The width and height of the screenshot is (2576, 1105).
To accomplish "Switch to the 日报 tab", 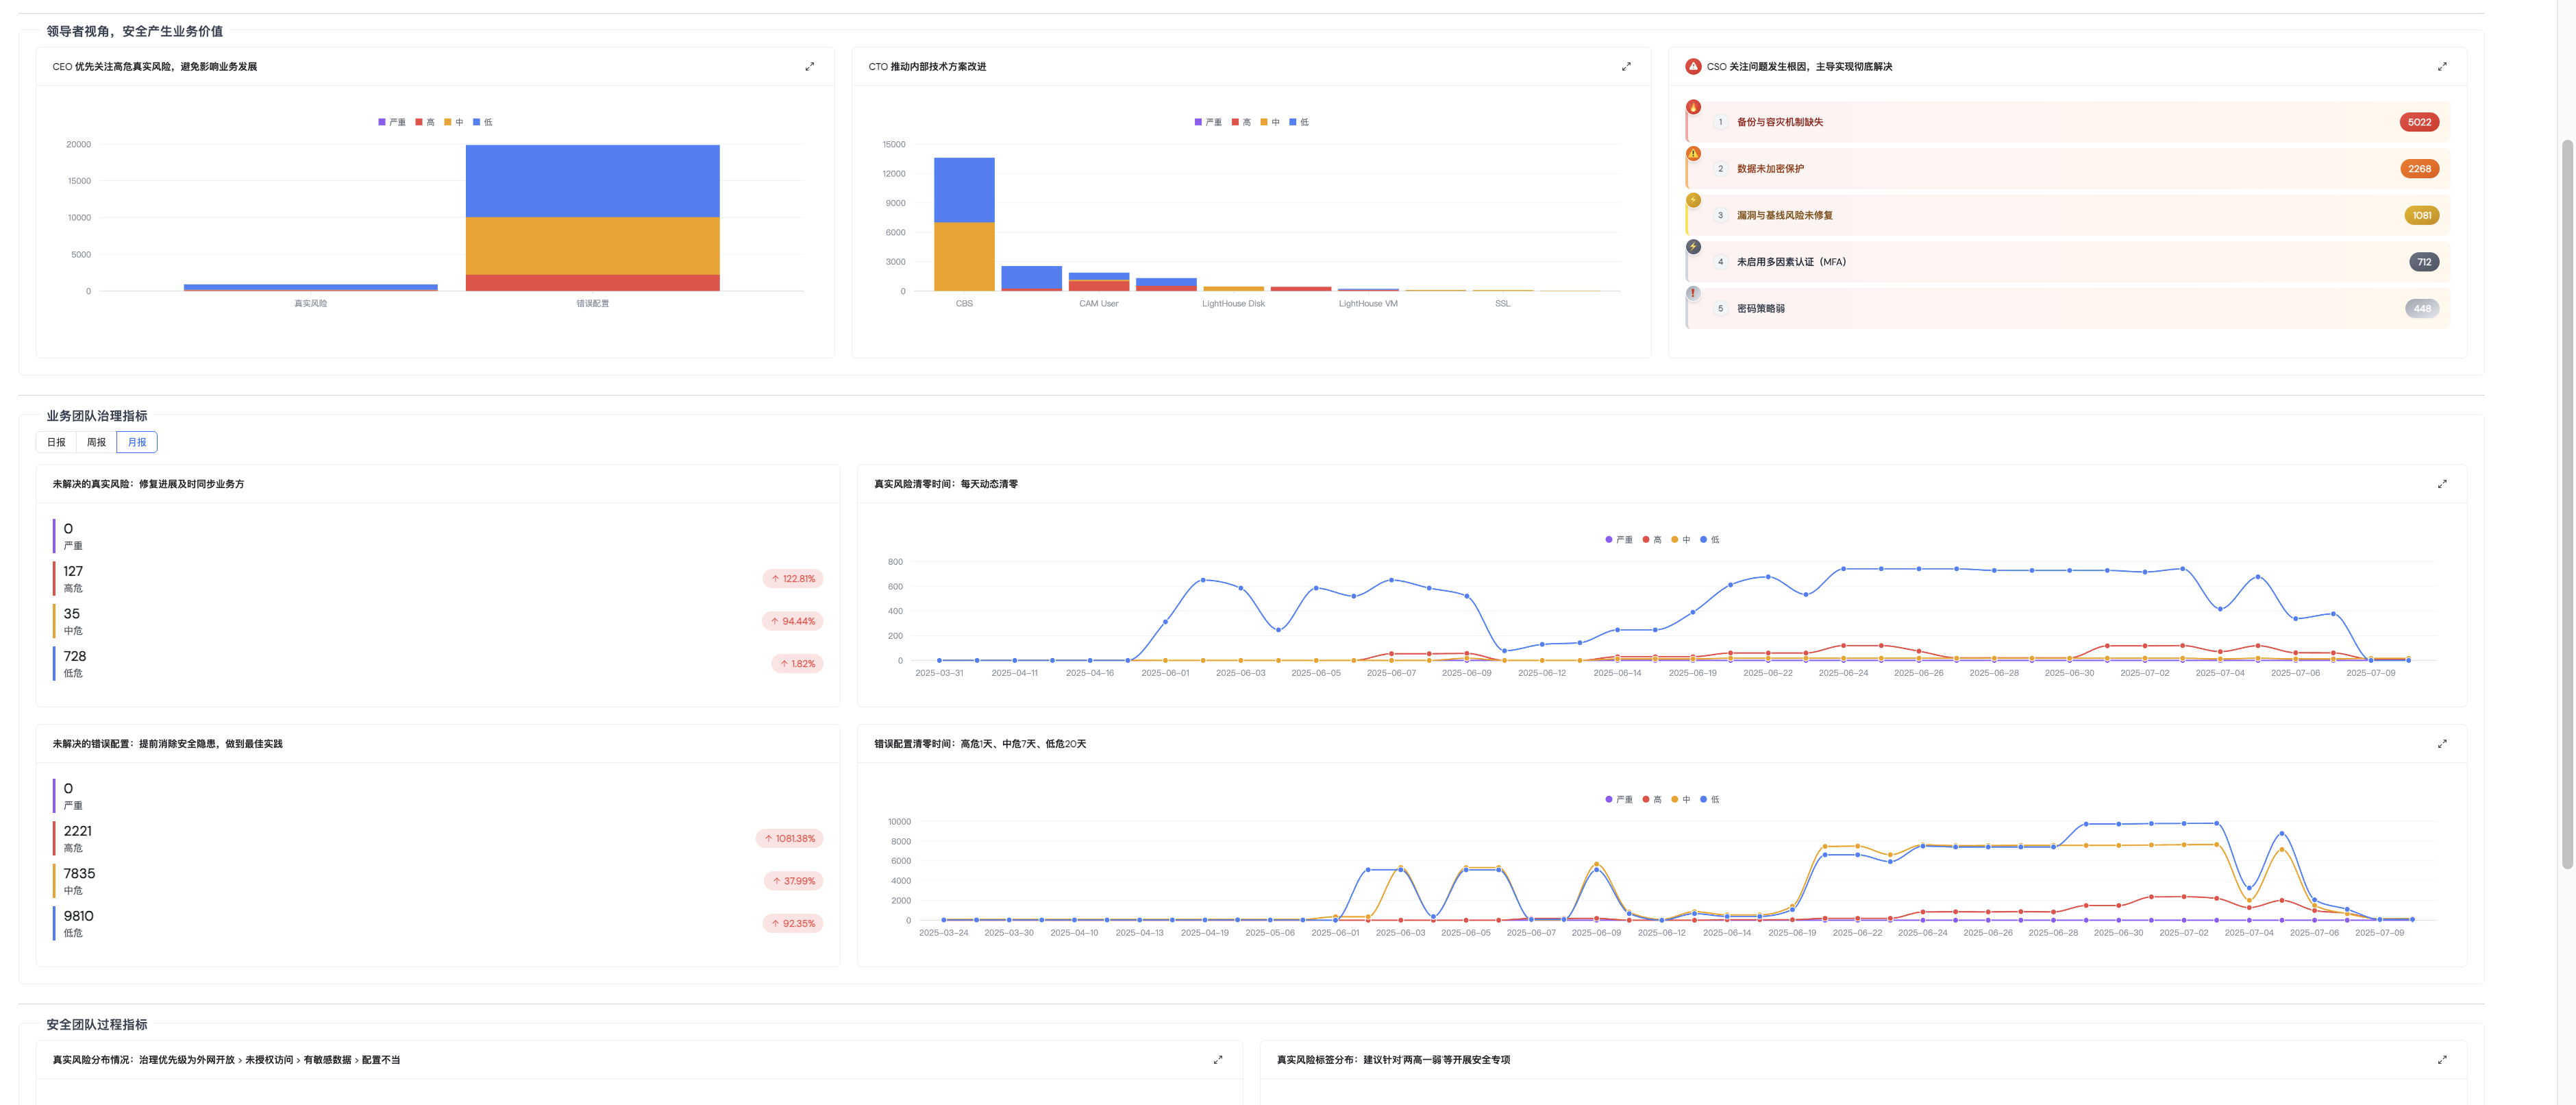I will pos(56,442).
